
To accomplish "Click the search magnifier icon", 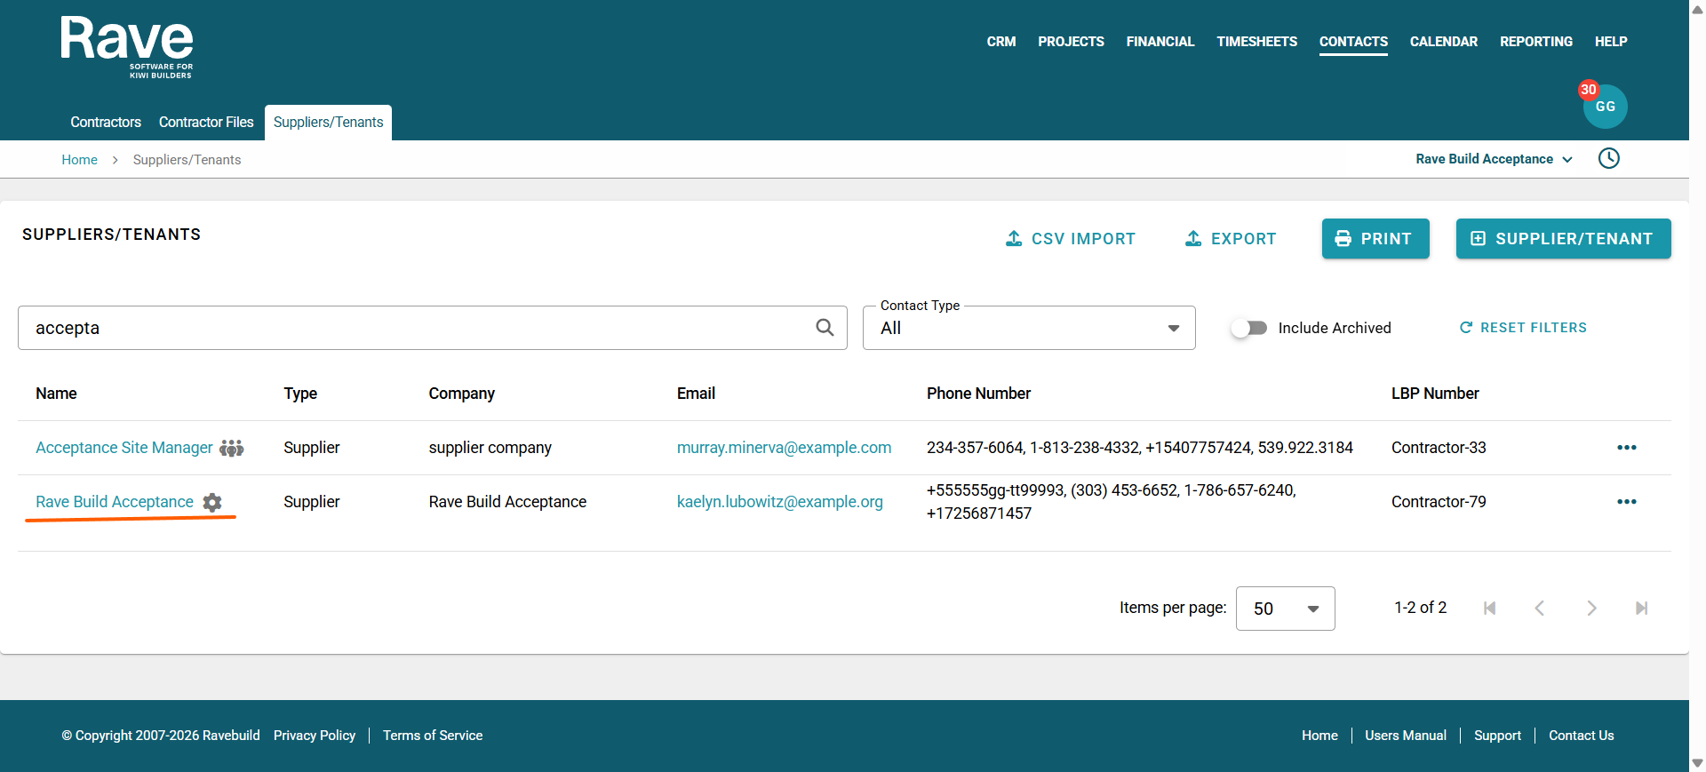I will tap(825, 328).
